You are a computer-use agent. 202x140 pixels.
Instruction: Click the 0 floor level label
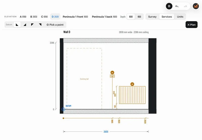click(x=54, y=110)
